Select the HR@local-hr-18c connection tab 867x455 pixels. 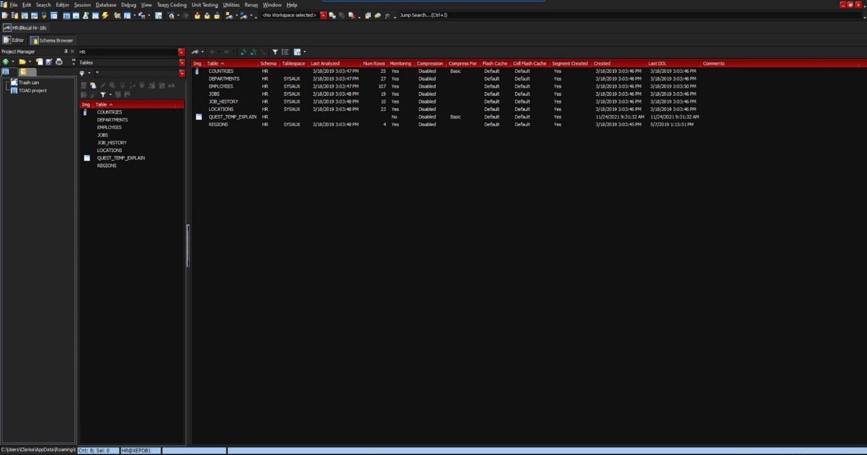(x=25, y=28)
